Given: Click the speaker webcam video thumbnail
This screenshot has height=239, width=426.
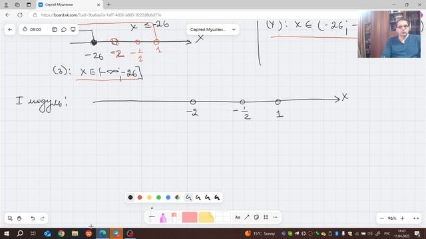Looking at the screenshot, I should click(x=389, y=34).
